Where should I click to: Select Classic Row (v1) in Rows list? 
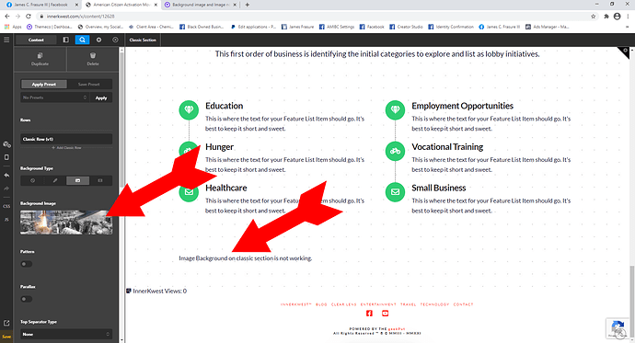click(x=66, y=139)
